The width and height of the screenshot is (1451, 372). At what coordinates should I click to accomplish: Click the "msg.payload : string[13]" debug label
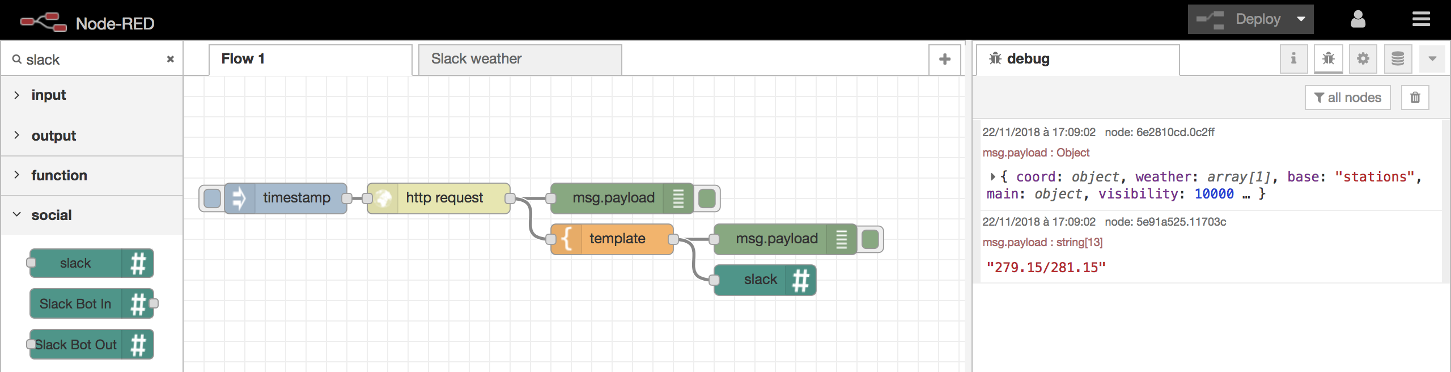pyautogui.click(x=1042, y=242)
